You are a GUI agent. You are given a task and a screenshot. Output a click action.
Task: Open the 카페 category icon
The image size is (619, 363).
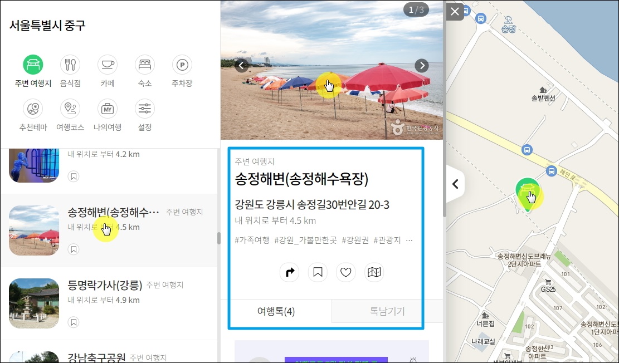pos(108,65)
